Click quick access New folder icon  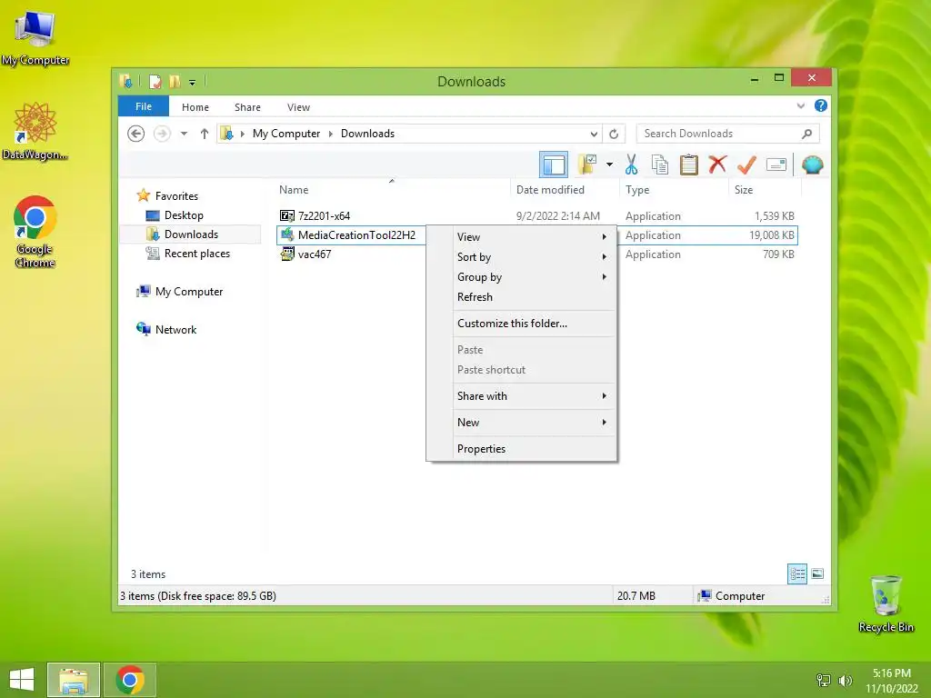click(x=175, y=81)
